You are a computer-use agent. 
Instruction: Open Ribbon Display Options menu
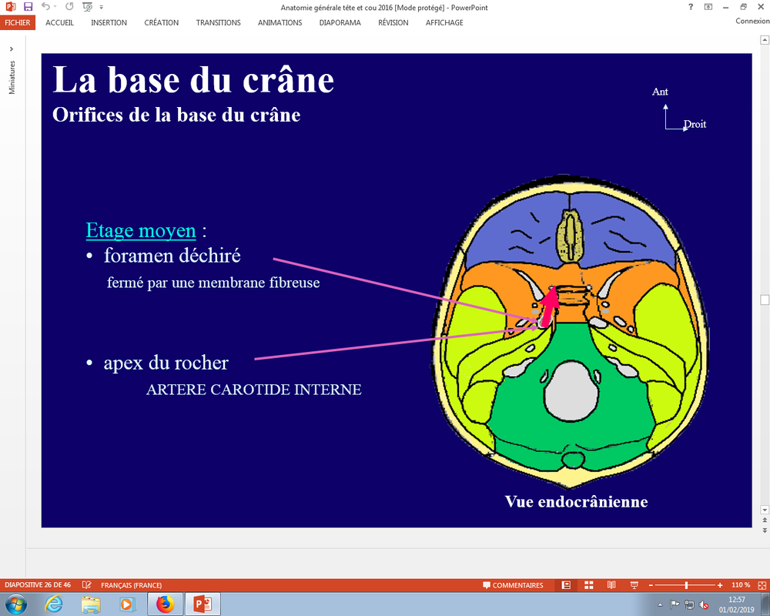point(708,7)
